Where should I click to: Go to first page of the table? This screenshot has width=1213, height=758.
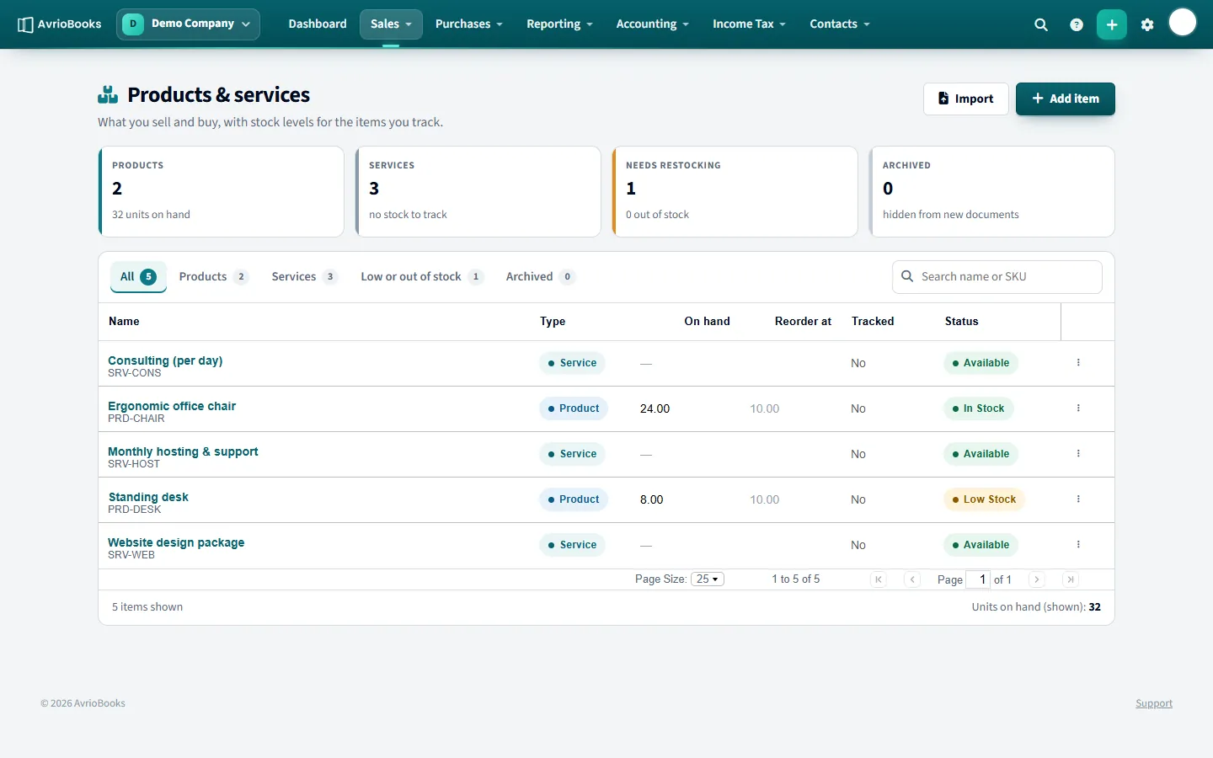tap(879, 579)
